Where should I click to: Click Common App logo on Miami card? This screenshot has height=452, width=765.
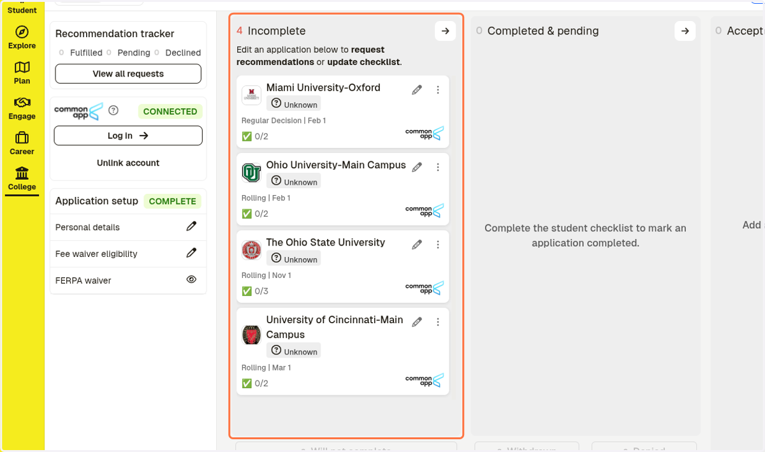(x=424, y=133)
